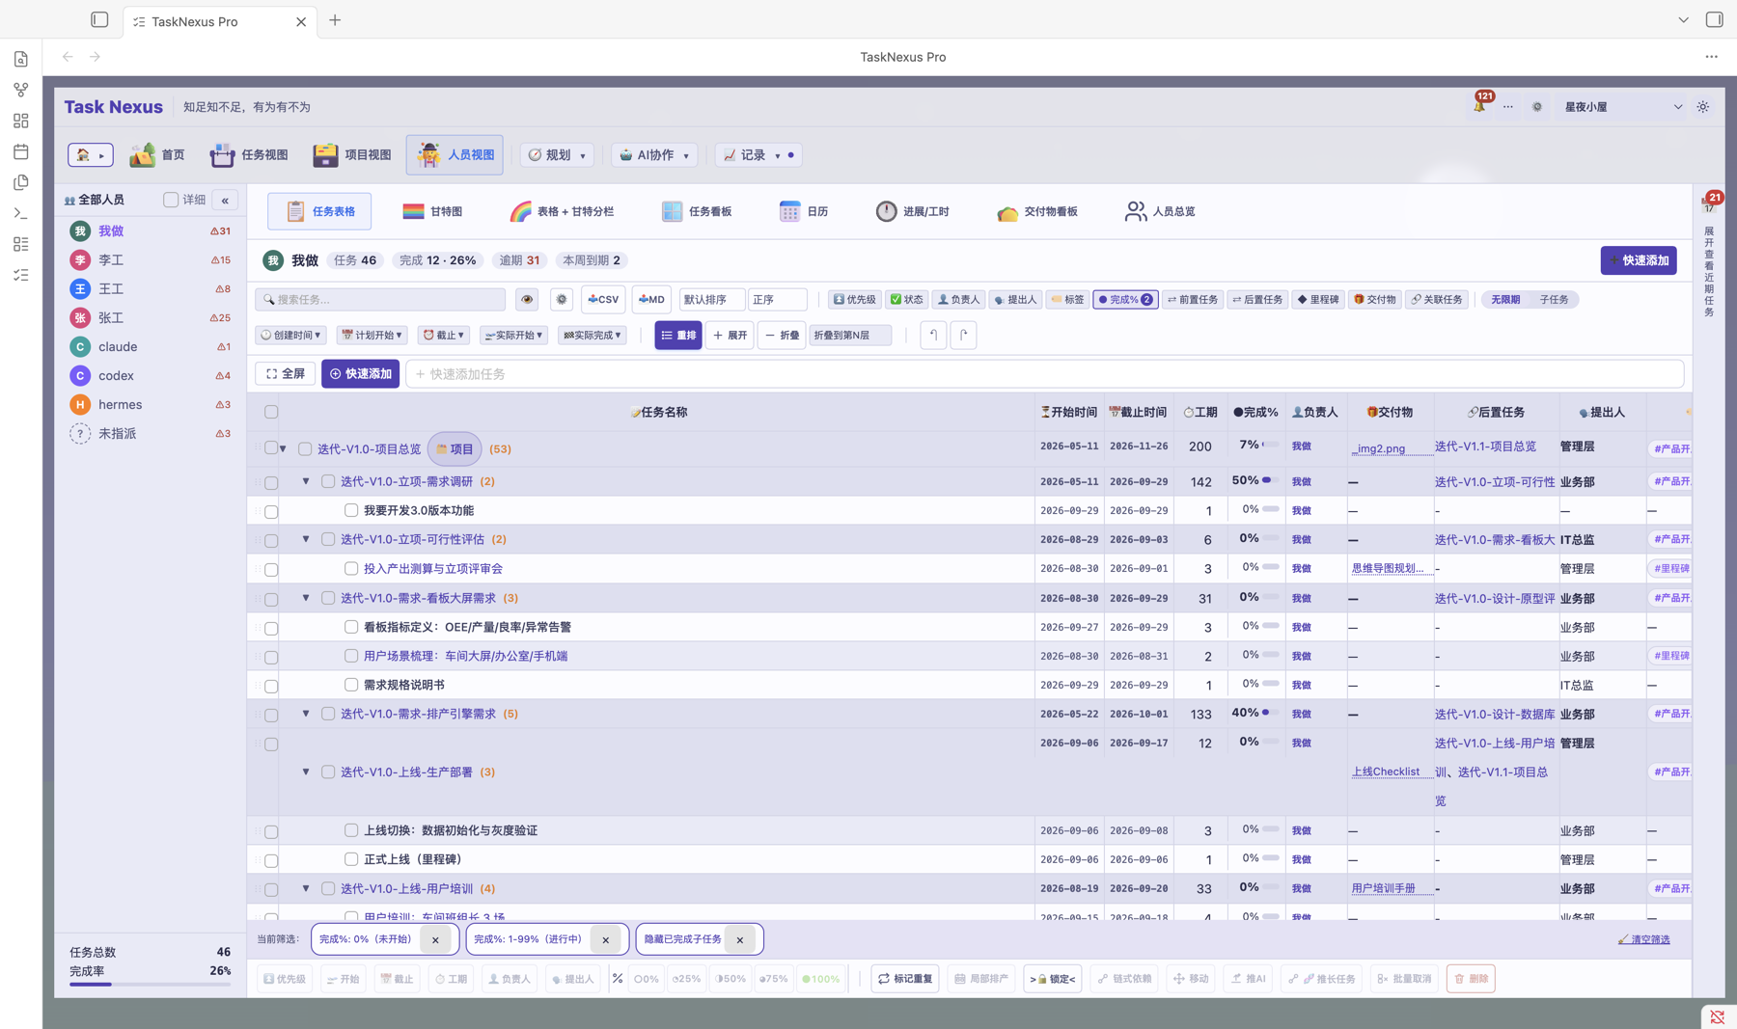Switch to the 任务看板 tab

(697, 211)
